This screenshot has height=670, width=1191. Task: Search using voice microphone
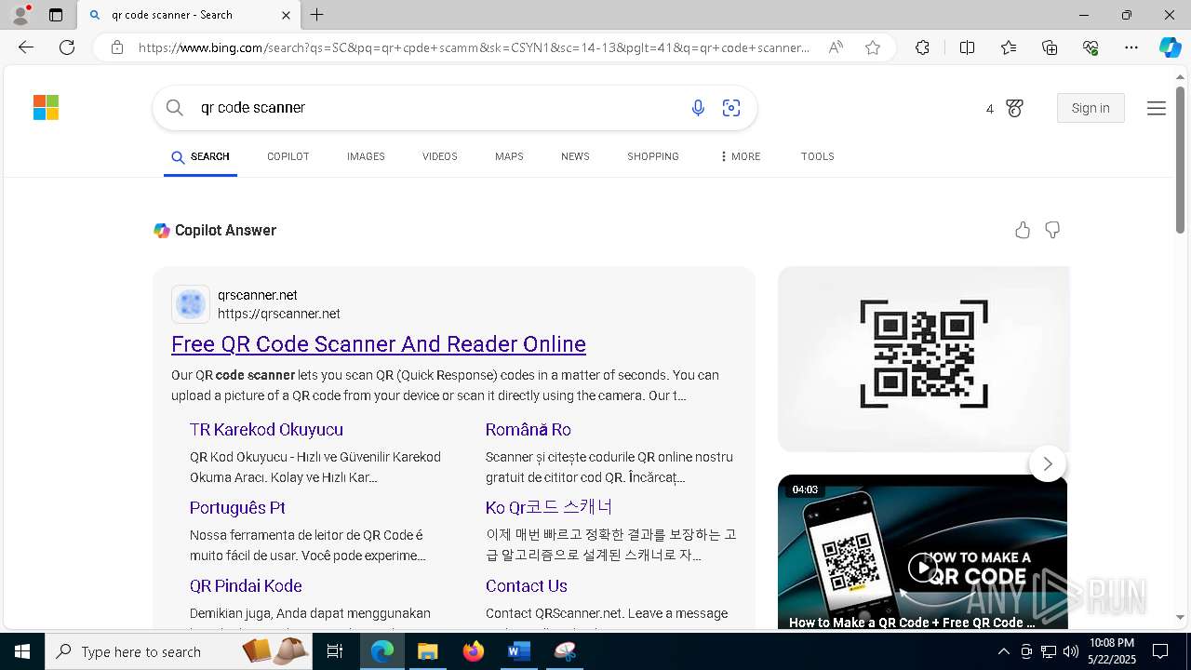point(698,108)
